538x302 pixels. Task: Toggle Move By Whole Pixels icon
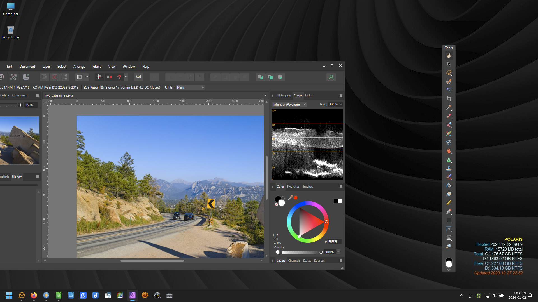(109, 77)
